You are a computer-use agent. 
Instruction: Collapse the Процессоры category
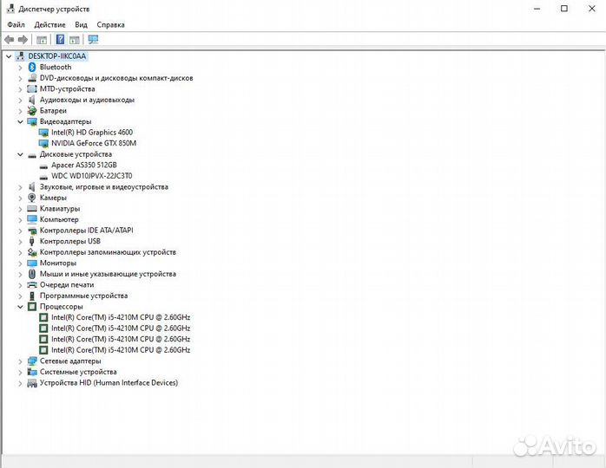(20, 307)
